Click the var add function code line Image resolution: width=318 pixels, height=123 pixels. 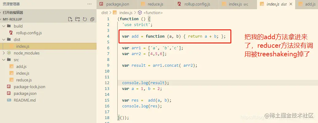click(174, 36)
